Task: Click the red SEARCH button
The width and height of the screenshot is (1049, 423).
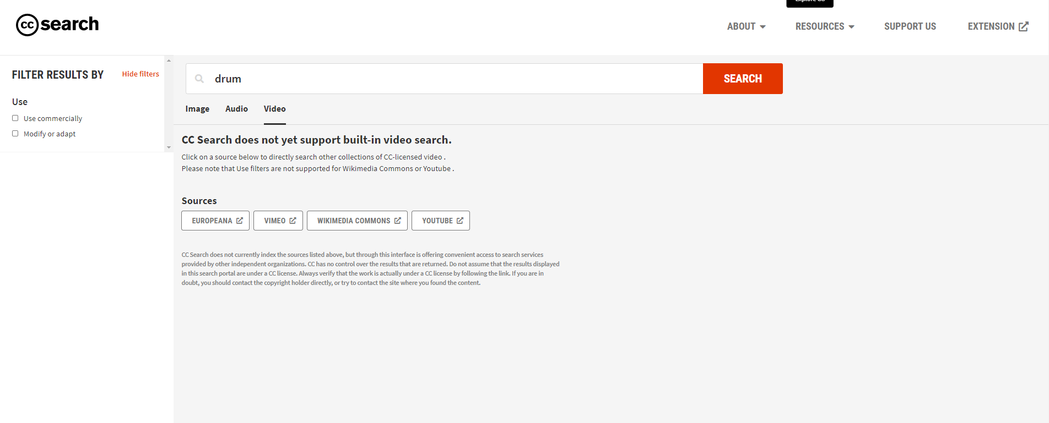Action: pyautogui.click(x=743, y=79)
